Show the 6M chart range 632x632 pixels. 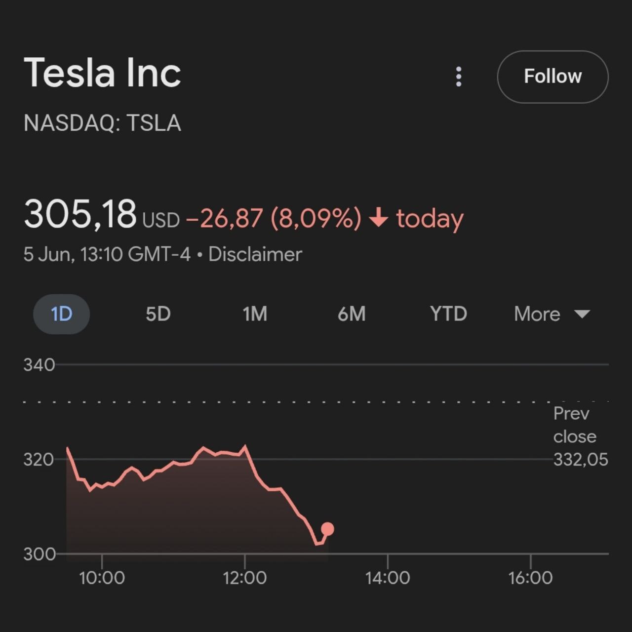click(352, 314)
